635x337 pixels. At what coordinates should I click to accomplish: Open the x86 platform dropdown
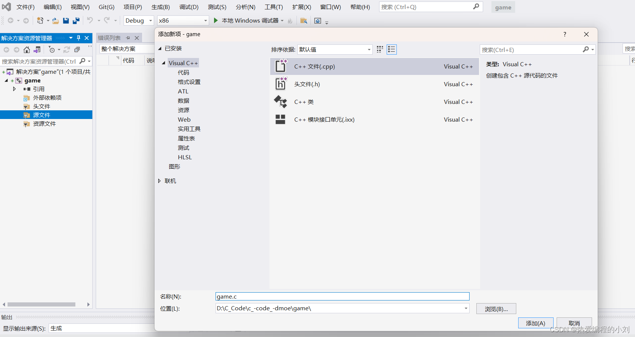[183, 20]
